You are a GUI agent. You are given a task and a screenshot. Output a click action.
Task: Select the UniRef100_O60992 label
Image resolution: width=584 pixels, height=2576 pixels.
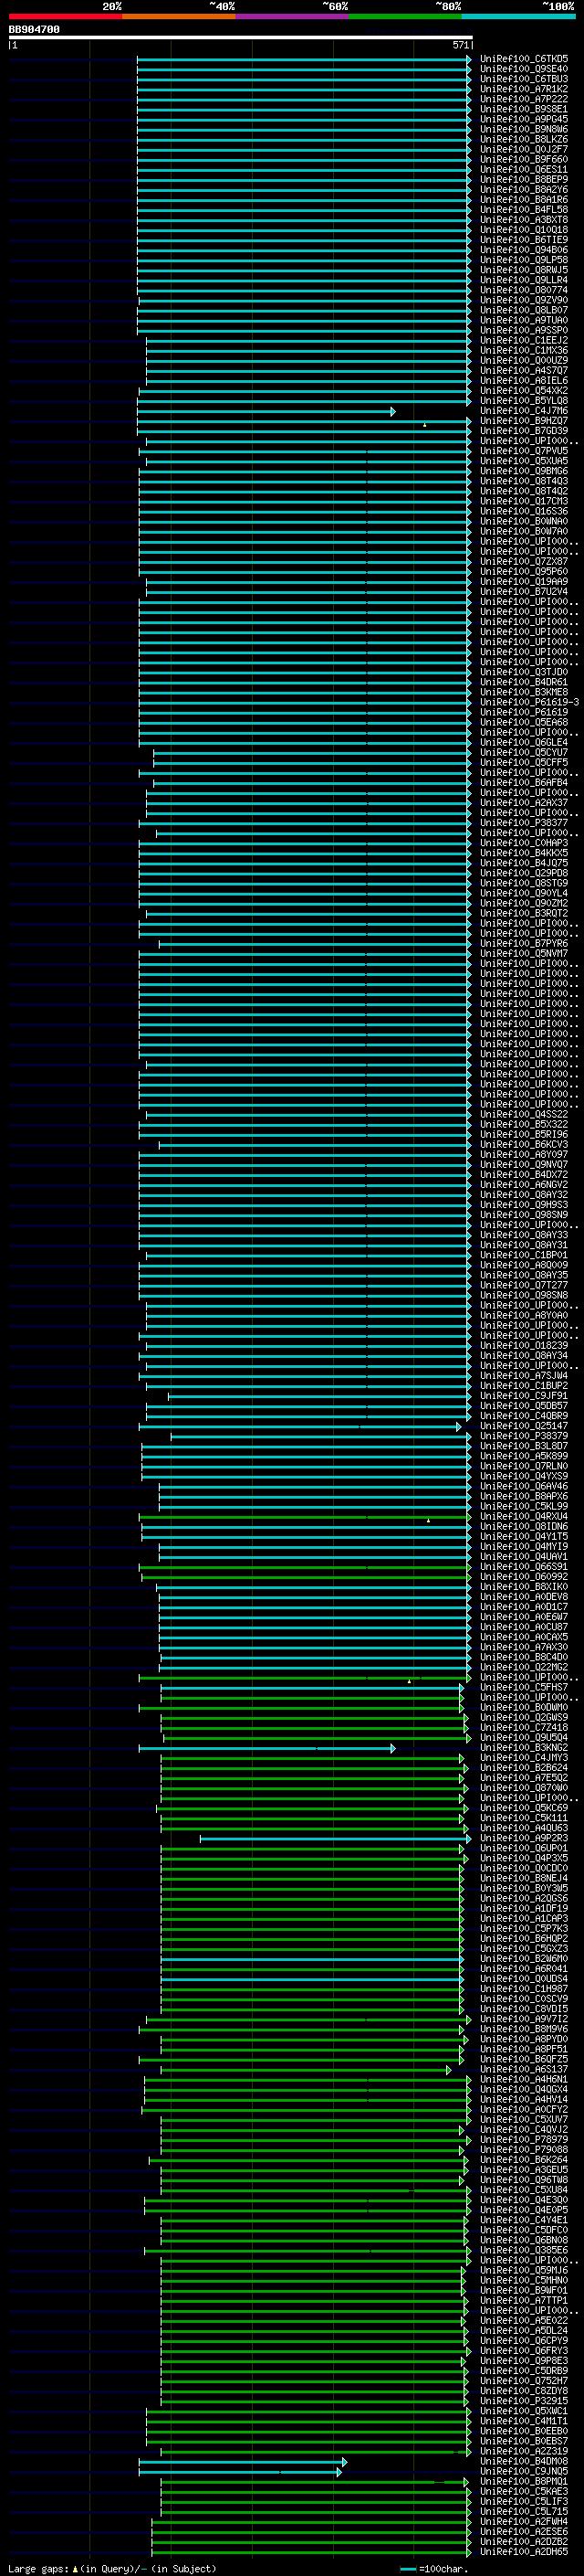[x=524, y=1576]
